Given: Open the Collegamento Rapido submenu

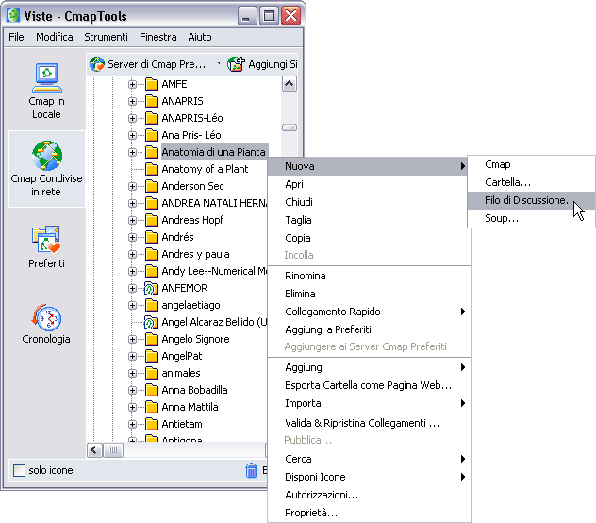Looking at the screenshot, I should click(369, 312).
